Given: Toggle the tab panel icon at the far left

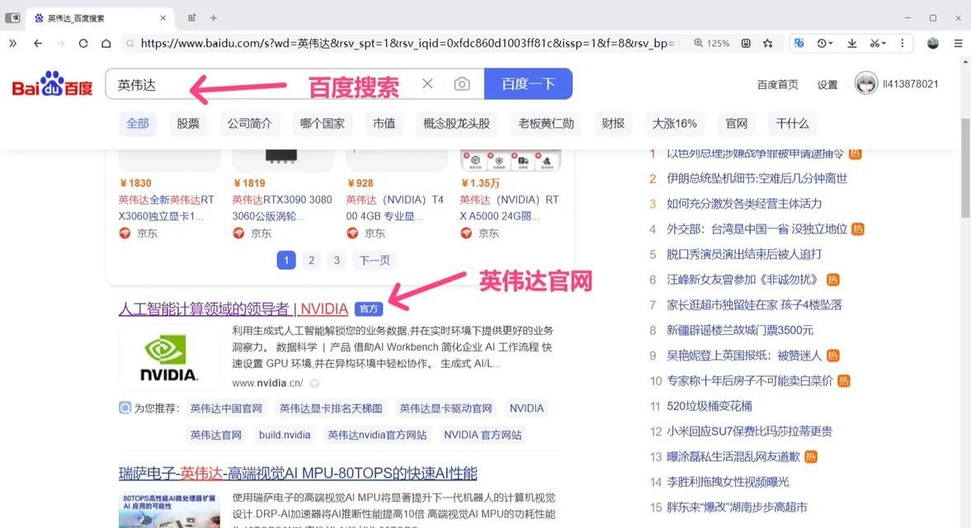Looking at the screenshot, I should point(12,18).
